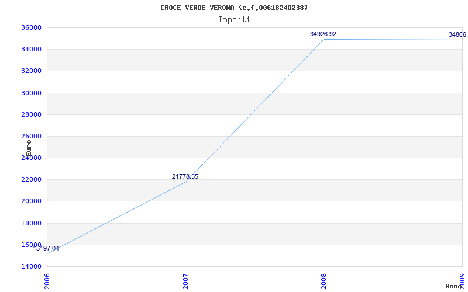The width and height of the screenshot is (468, 292).
Task: Select the 15197.04 data label
Action: click(46, 248)
